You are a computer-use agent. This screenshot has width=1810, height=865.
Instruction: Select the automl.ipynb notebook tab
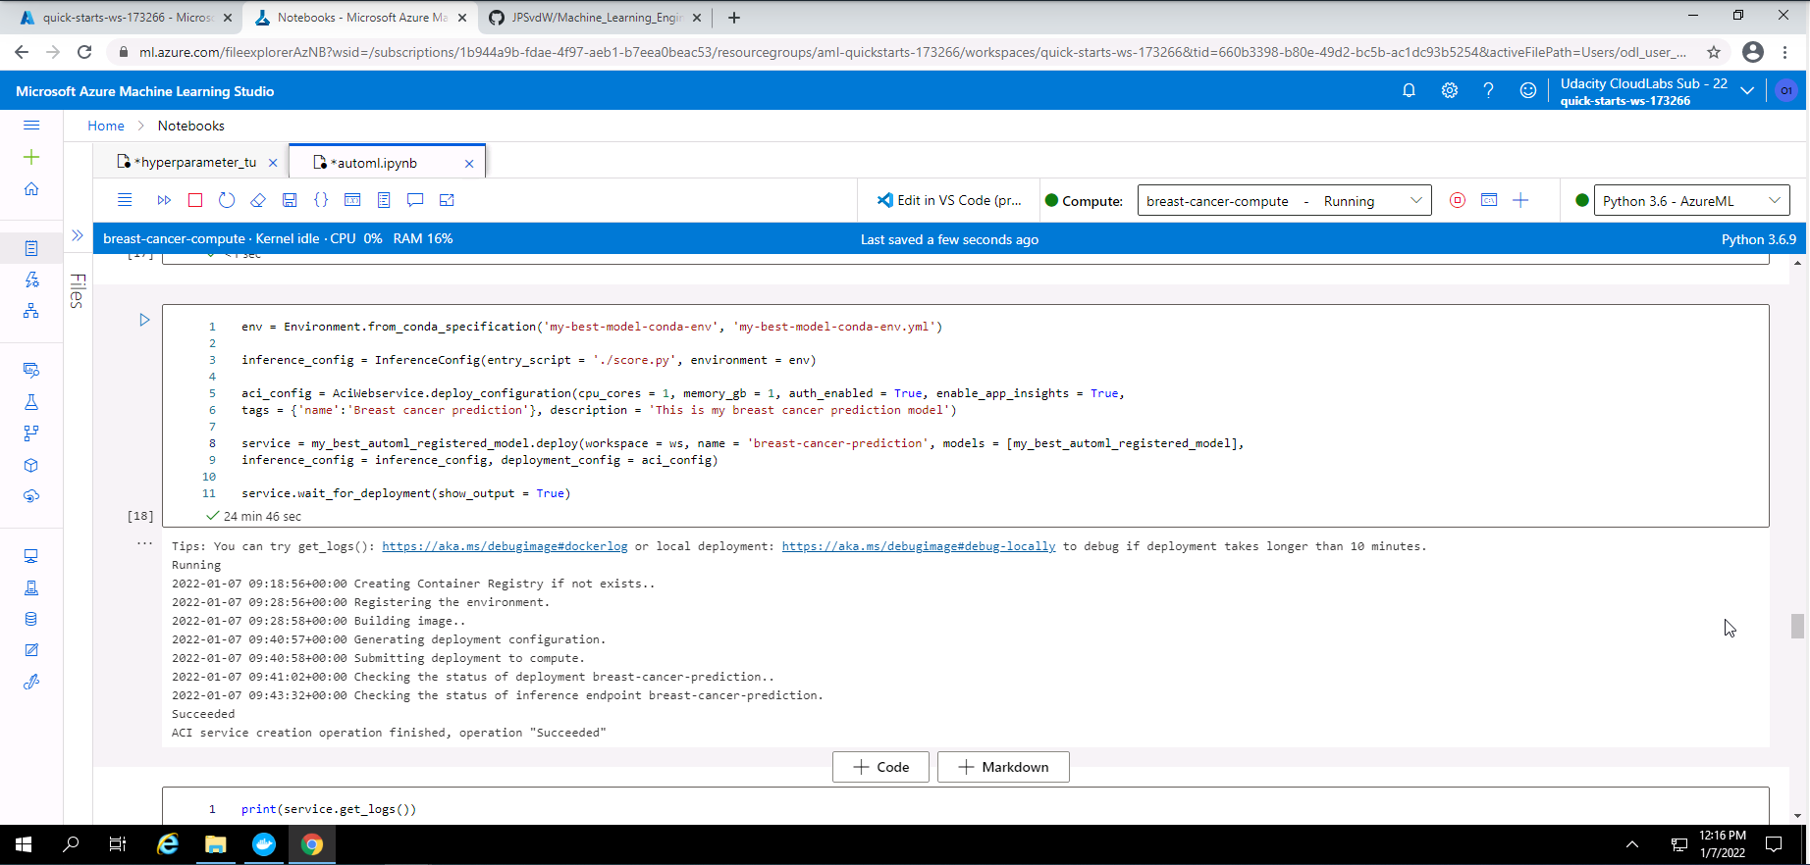click(374, 163)
